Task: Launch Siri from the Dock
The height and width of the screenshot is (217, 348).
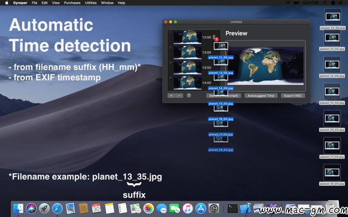Action: click(31, 208)
